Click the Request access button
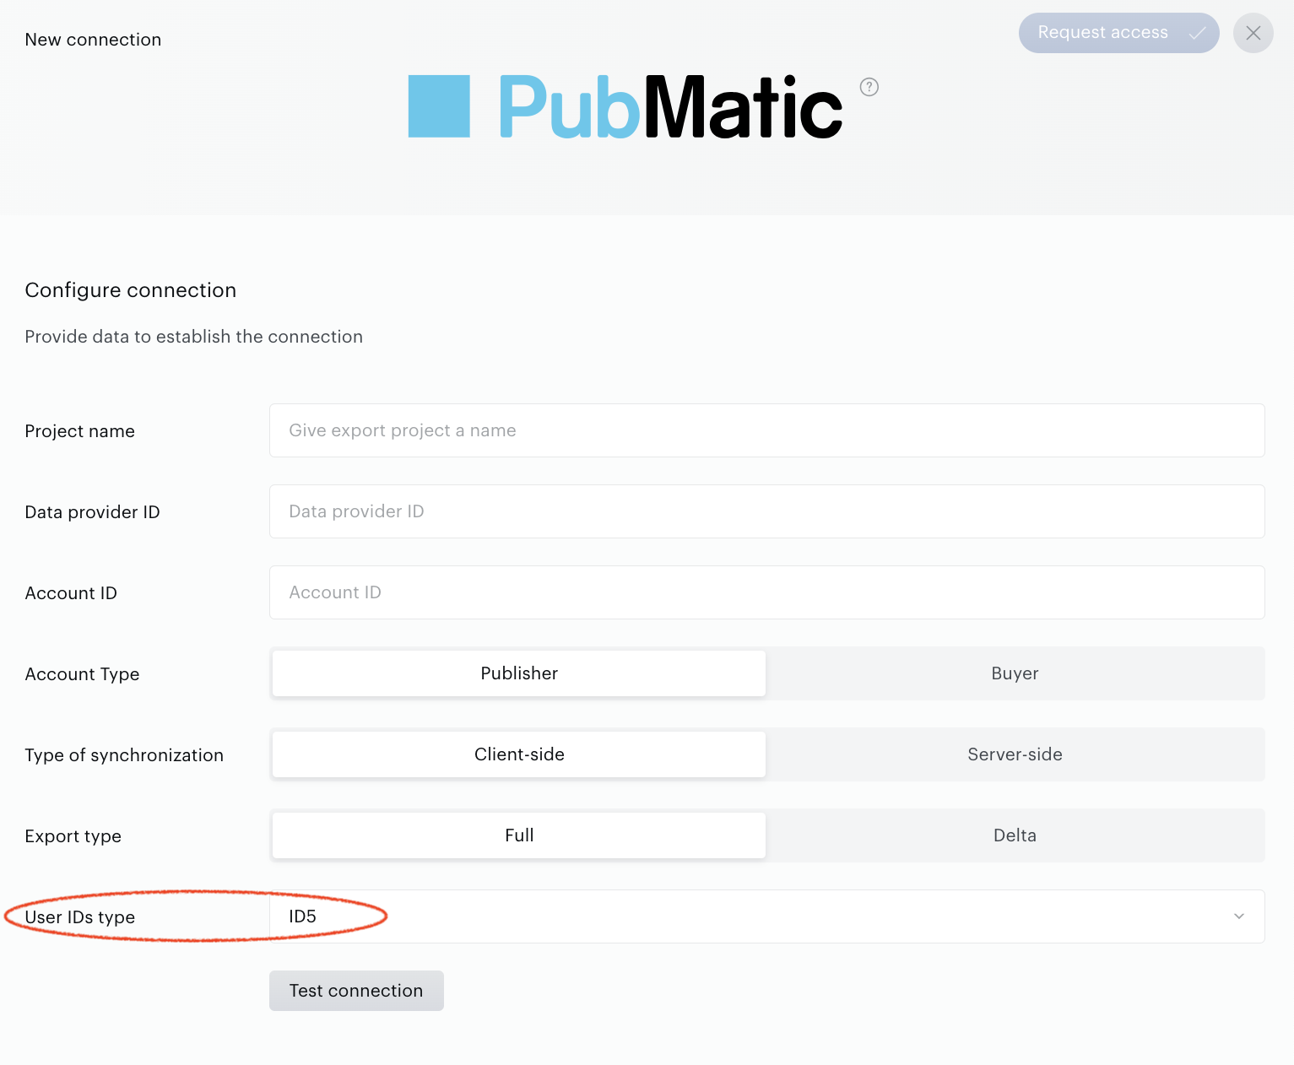The height and width of the screenshot is (1065, 1294). click(1118, 33)
